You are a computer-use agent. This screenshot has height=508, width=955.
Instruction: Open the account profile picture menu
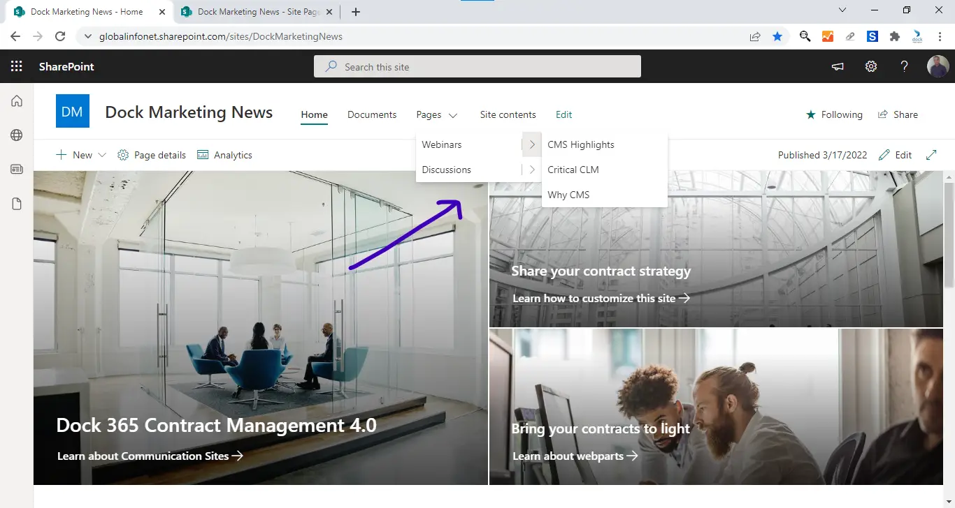938,66
